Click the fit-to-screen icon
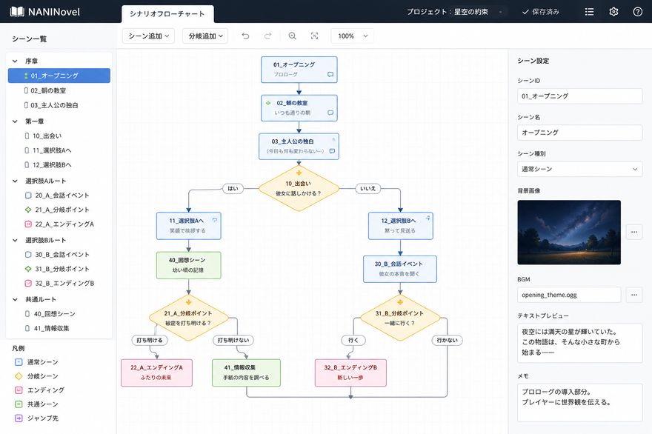652x434 pixels. point(315,36)
